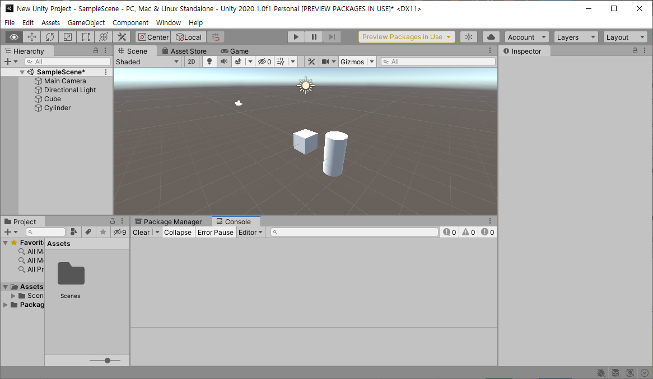Toggle console info message count
This screenshot has width=653, height=379.
point(449,233)
